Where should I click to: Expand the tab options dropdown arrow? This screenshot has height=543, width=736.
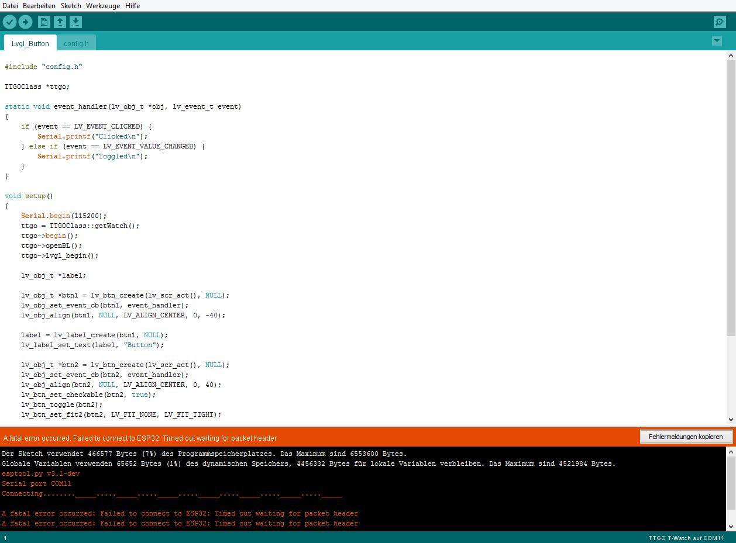point(717,40)
